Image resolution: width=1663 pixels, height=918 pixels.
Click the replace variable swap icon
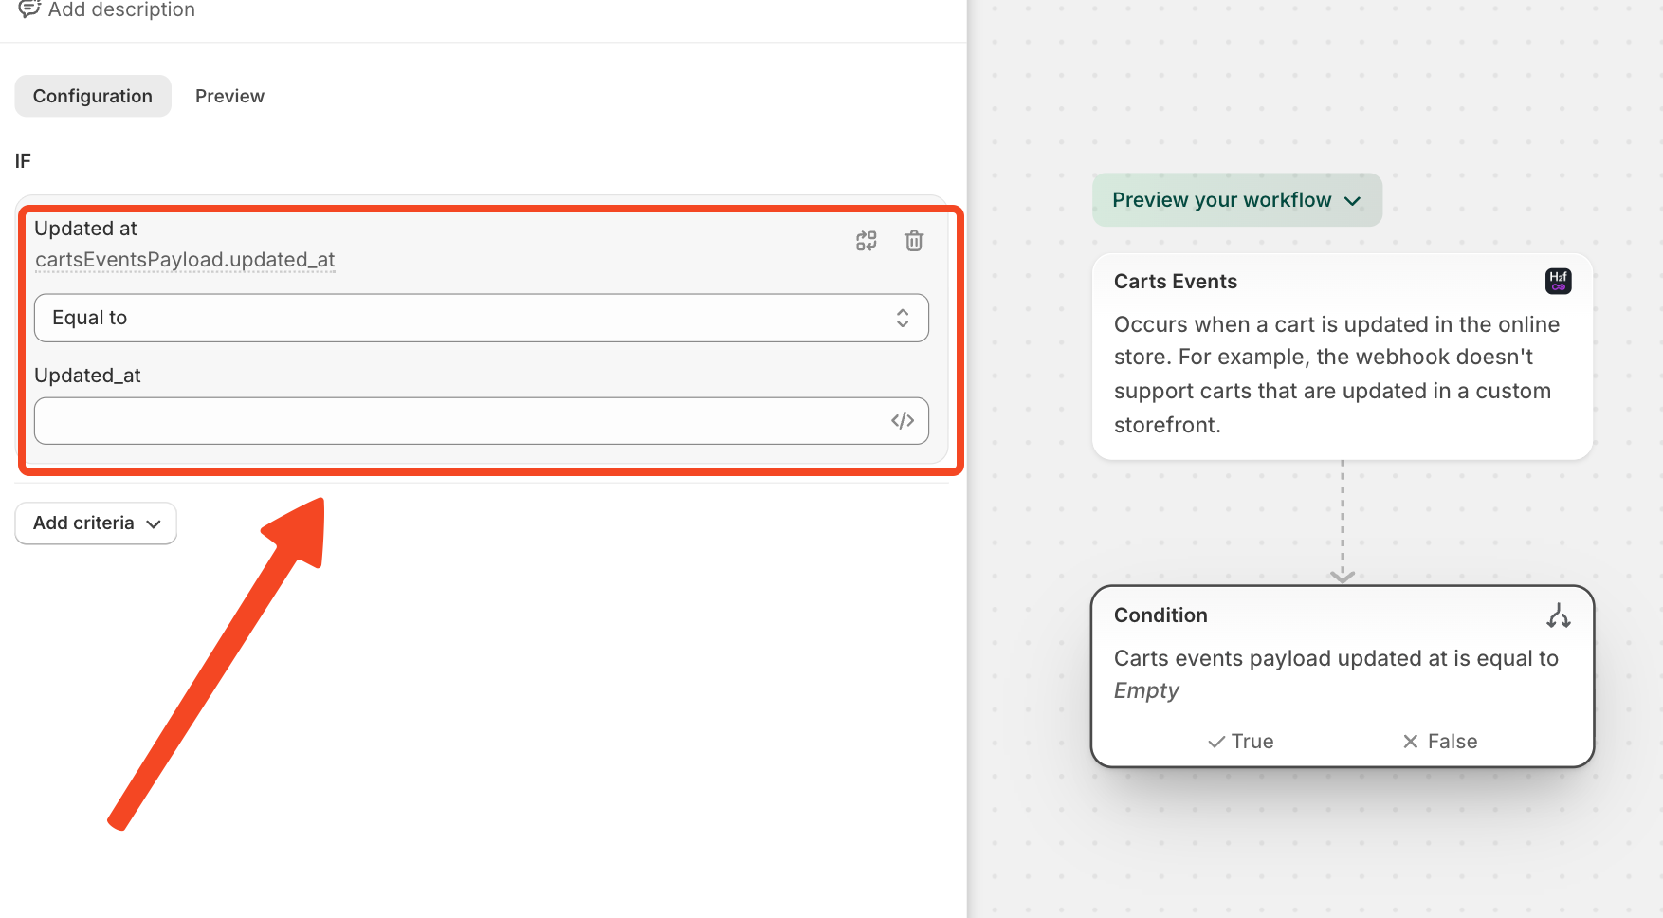pyautogui.click(x=867, y=241)
